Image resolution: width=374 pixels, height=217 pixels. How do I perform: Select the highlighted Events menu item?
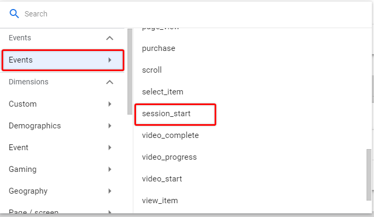(63, 60)
